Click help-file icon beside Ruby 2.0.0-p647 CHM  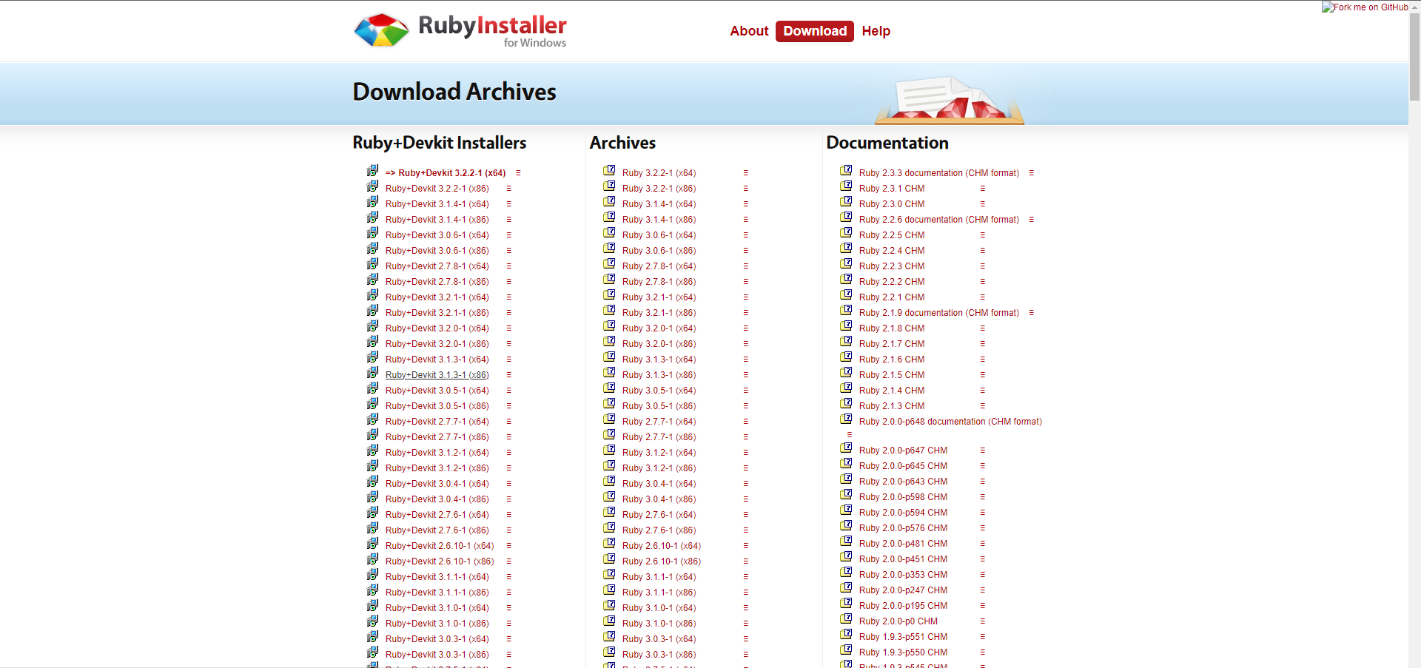tap(846, 448)
